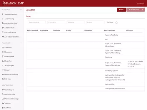Select row with role 'Antragsteller, Arbeitsschutz'

coord(86,89)
